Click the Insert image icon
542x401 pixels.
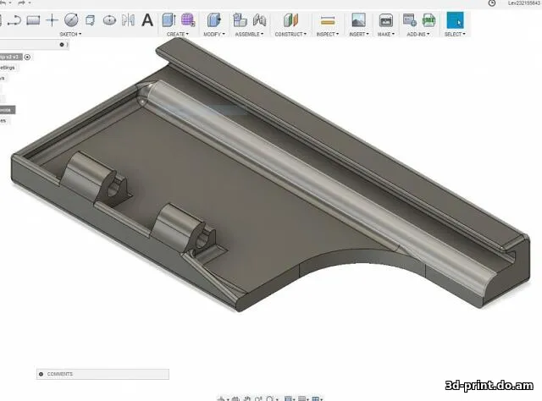[358, 19]
